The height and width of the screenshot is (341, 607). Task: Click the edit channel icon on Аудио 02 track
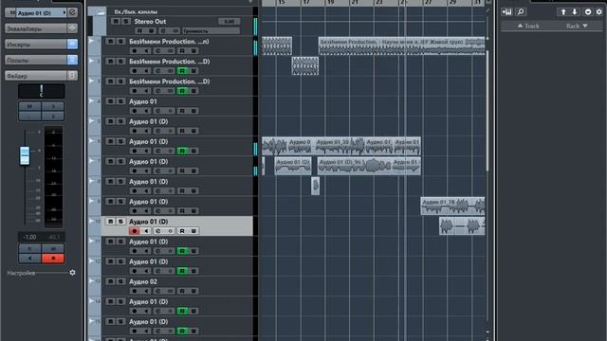[158, 291]
